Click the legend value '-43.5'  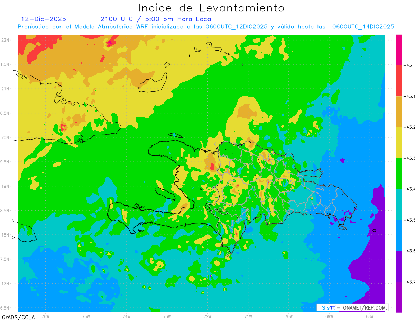click(409, 220)
